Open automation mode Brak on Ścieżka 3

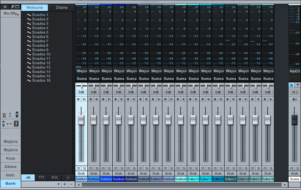pyautogui.click(x=106, y=174)
